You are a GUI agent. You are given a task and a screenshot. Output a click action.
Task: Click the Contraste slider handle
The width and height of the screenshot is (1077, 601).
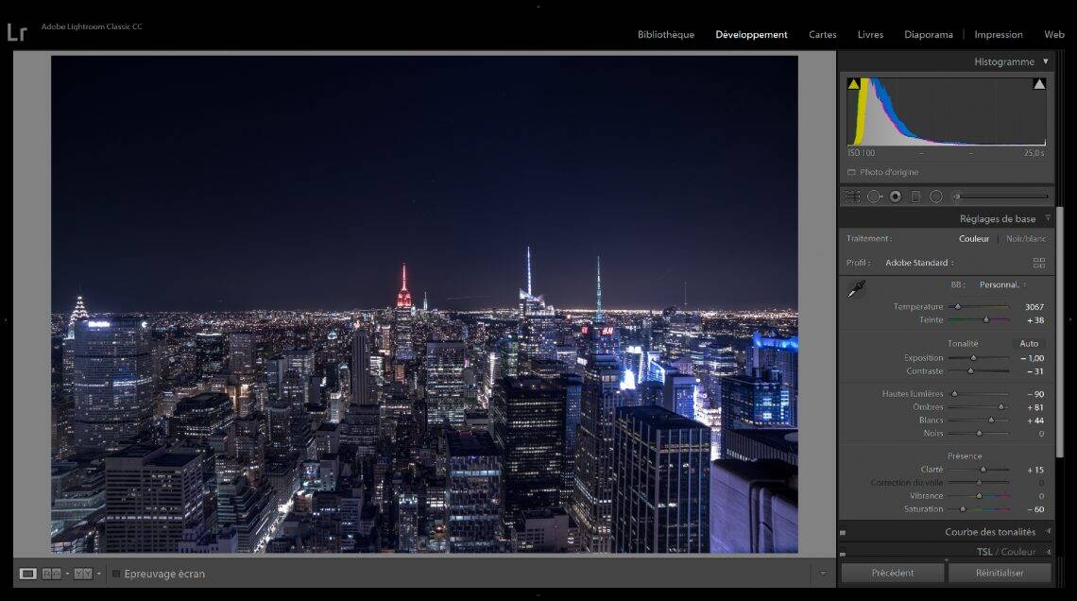pyautogui.click(x=970, y=371)
